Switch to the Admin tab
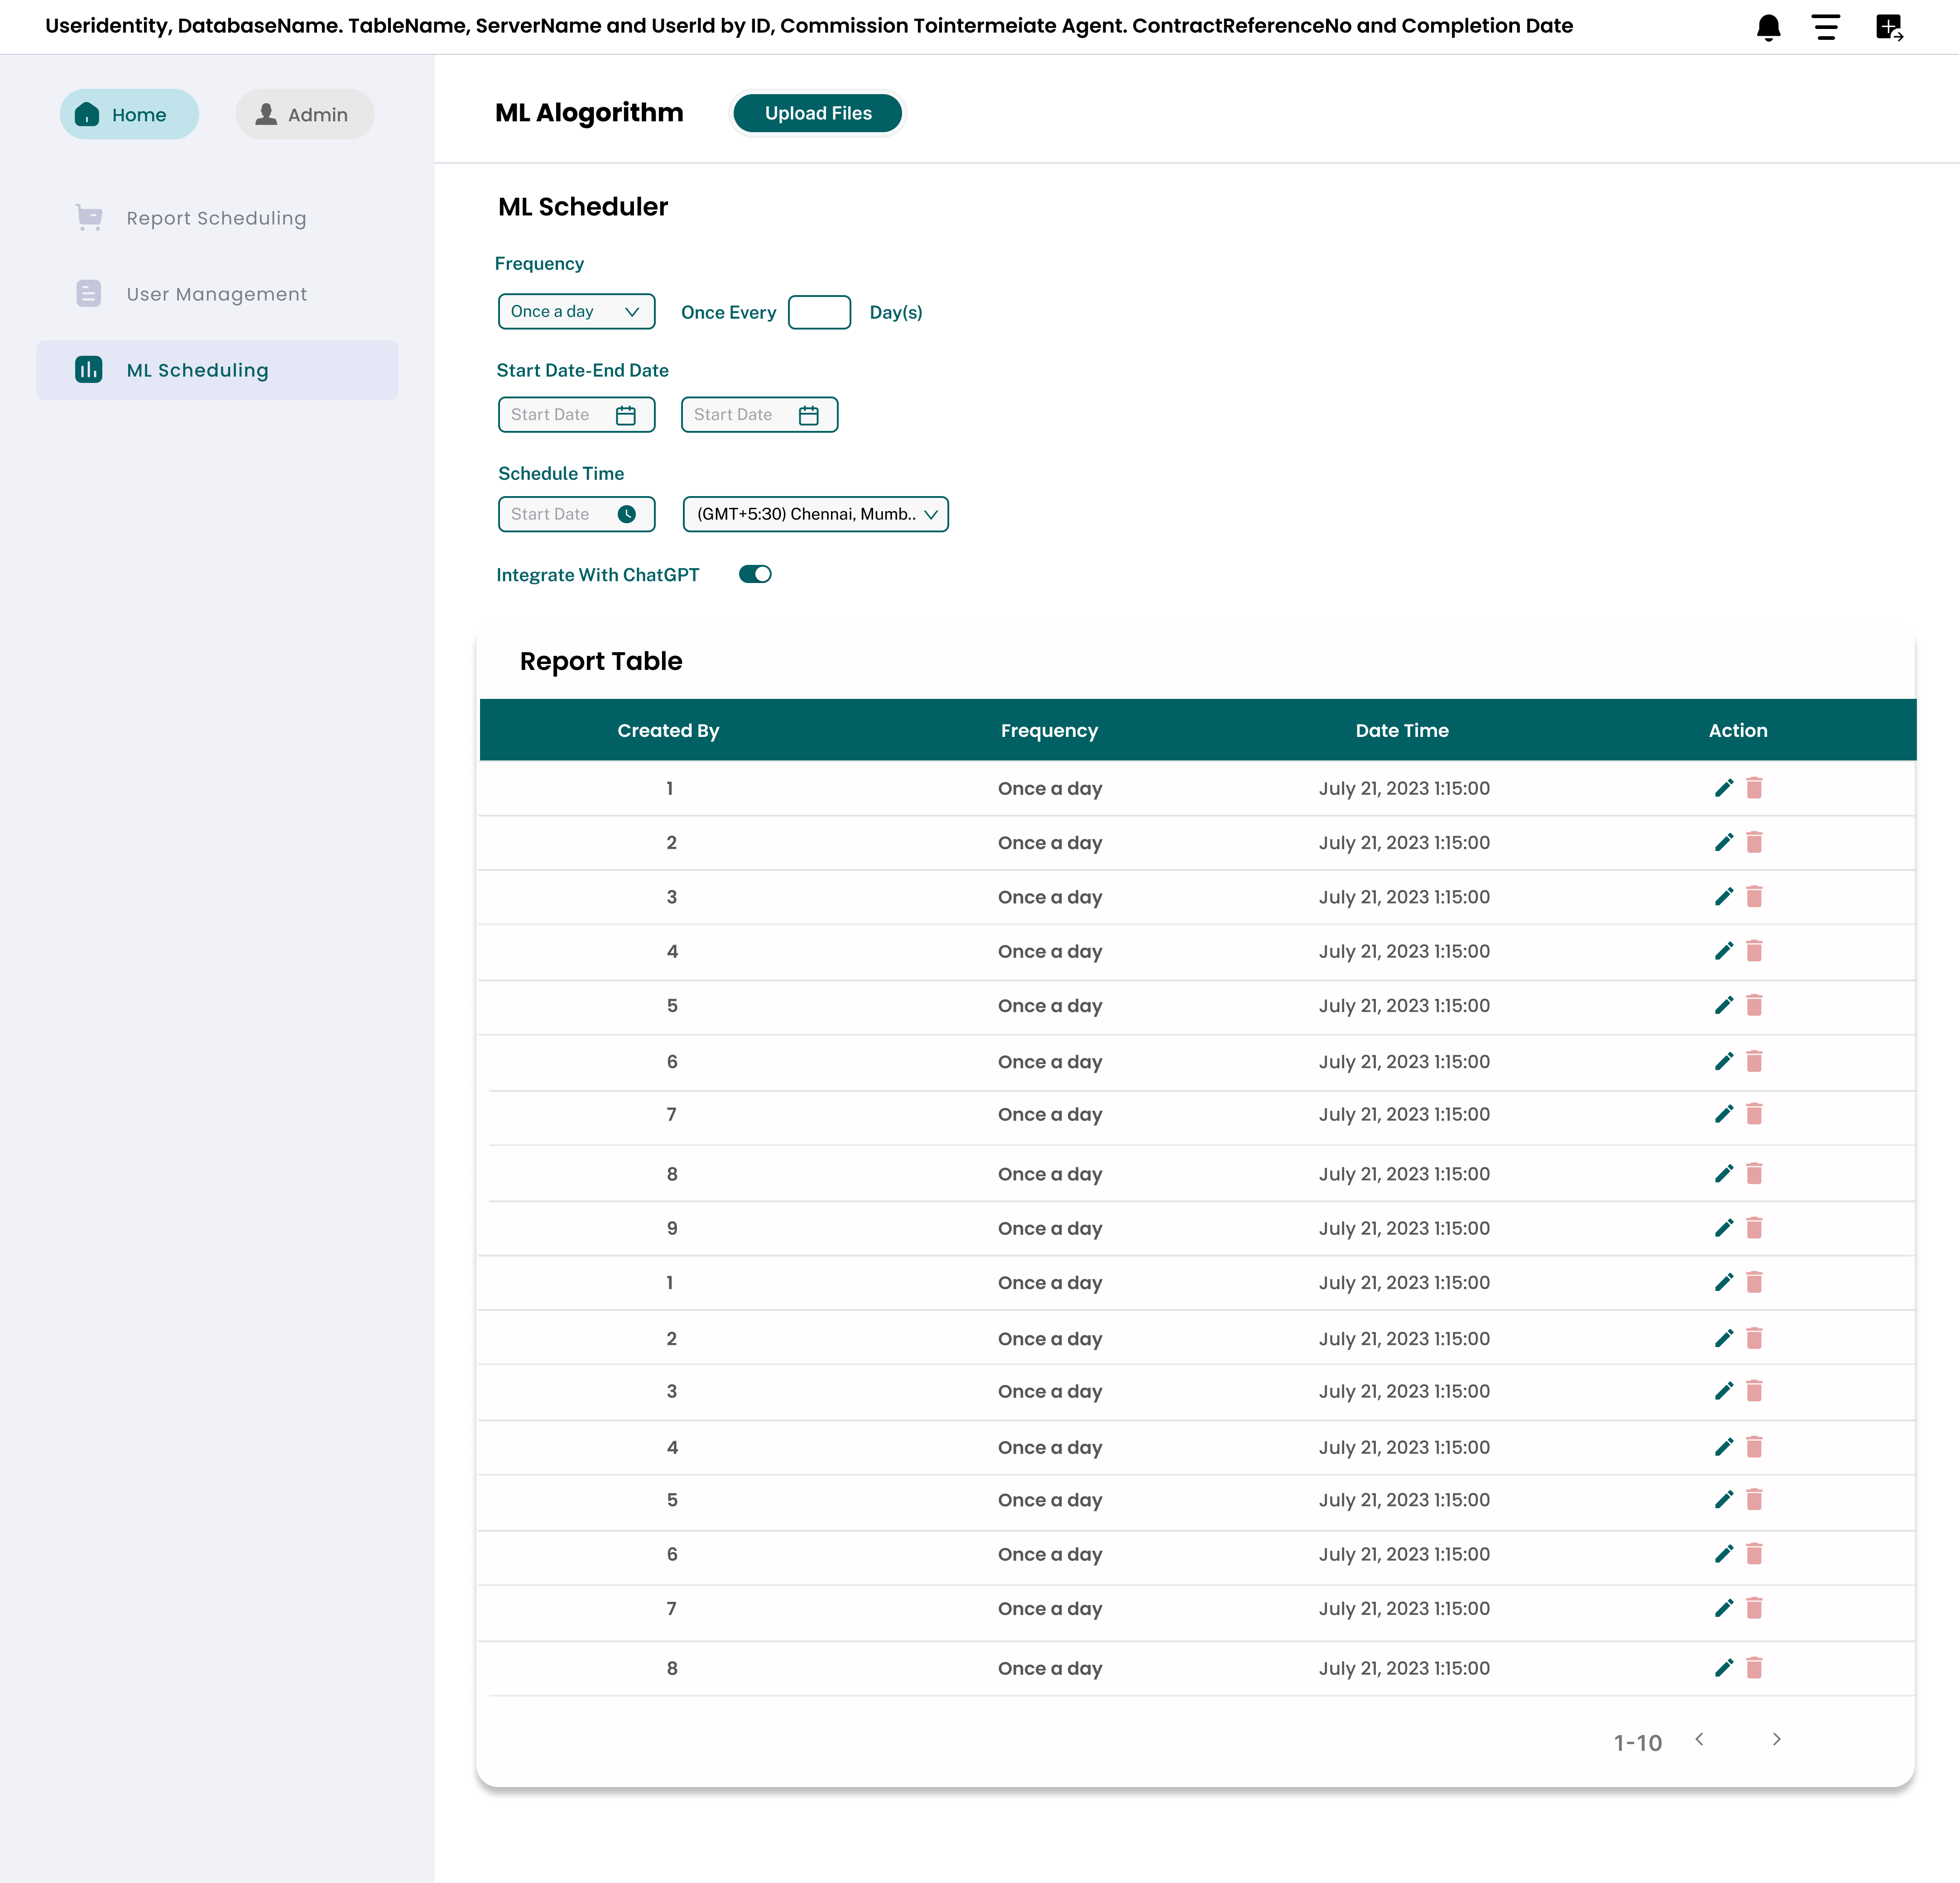The width and height of the screenshot is (1960, 1883). (305, 114)
